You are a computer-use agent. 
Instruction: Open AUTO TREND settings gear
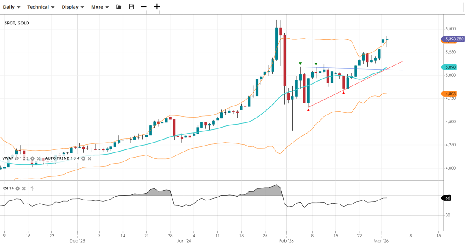pyautogui.click(x=83, y=158)
